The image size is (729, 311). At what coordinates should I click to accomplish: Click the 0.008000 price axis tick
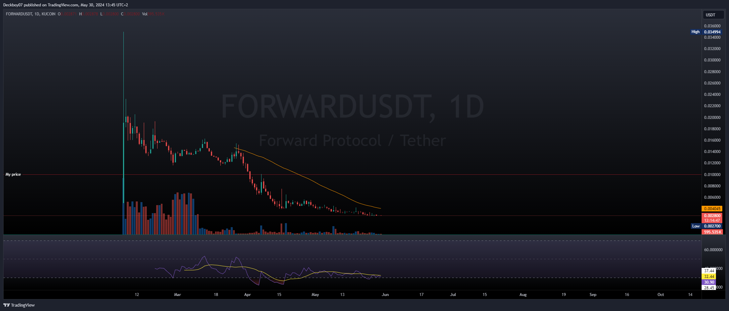click(712, 186)
